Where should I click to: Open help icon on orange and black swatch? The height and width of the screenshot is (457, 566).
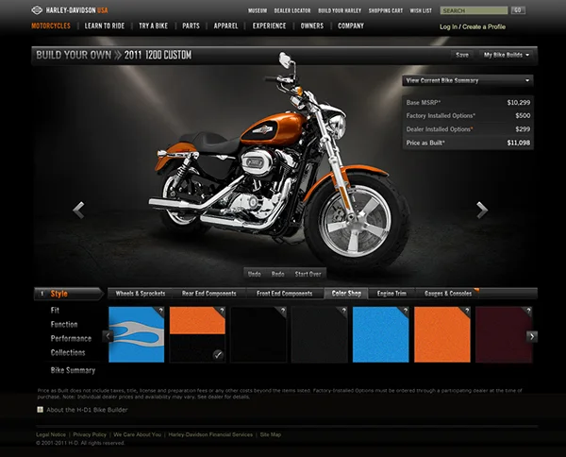(222, 311)
